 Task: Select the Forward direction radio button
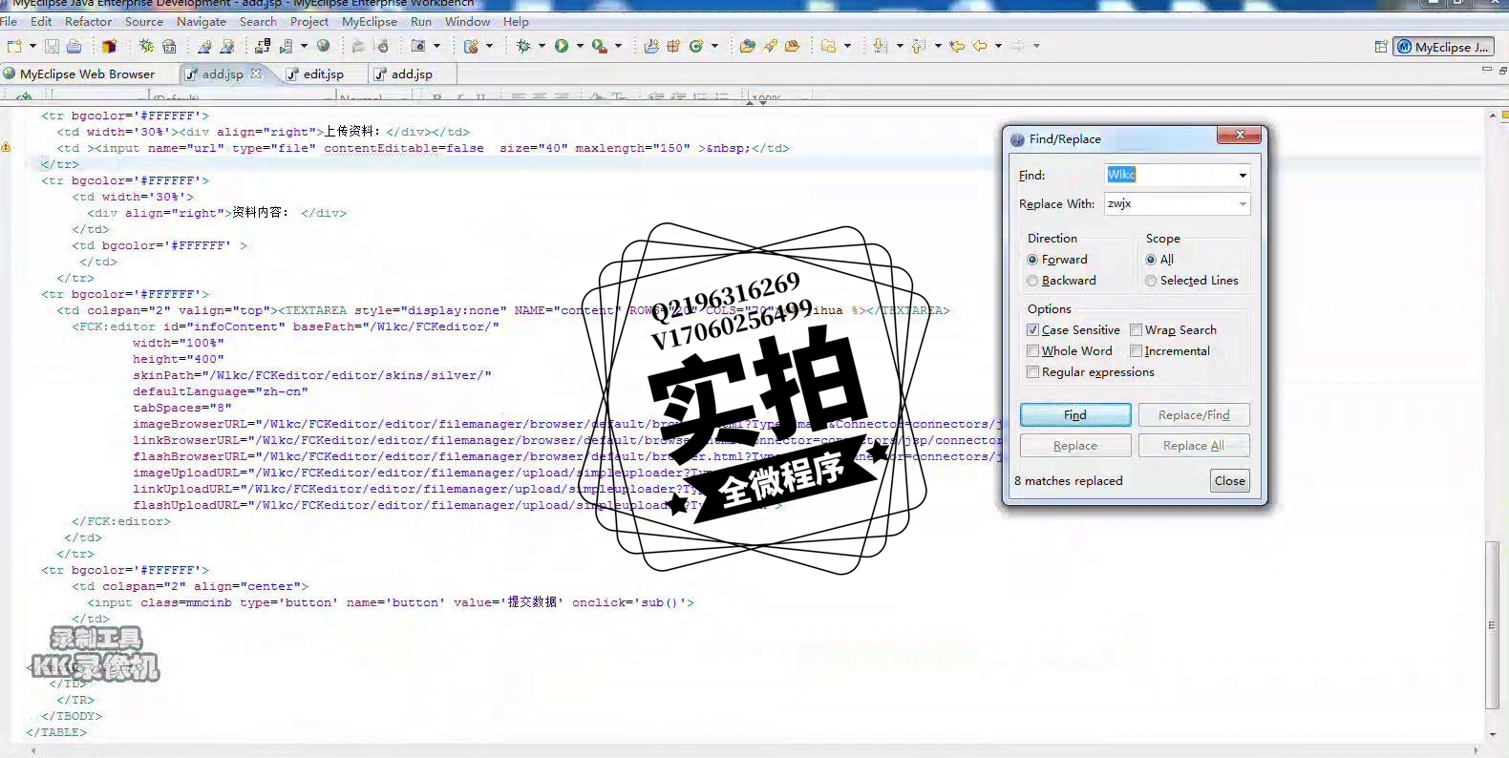click(x=1032, y=260)
